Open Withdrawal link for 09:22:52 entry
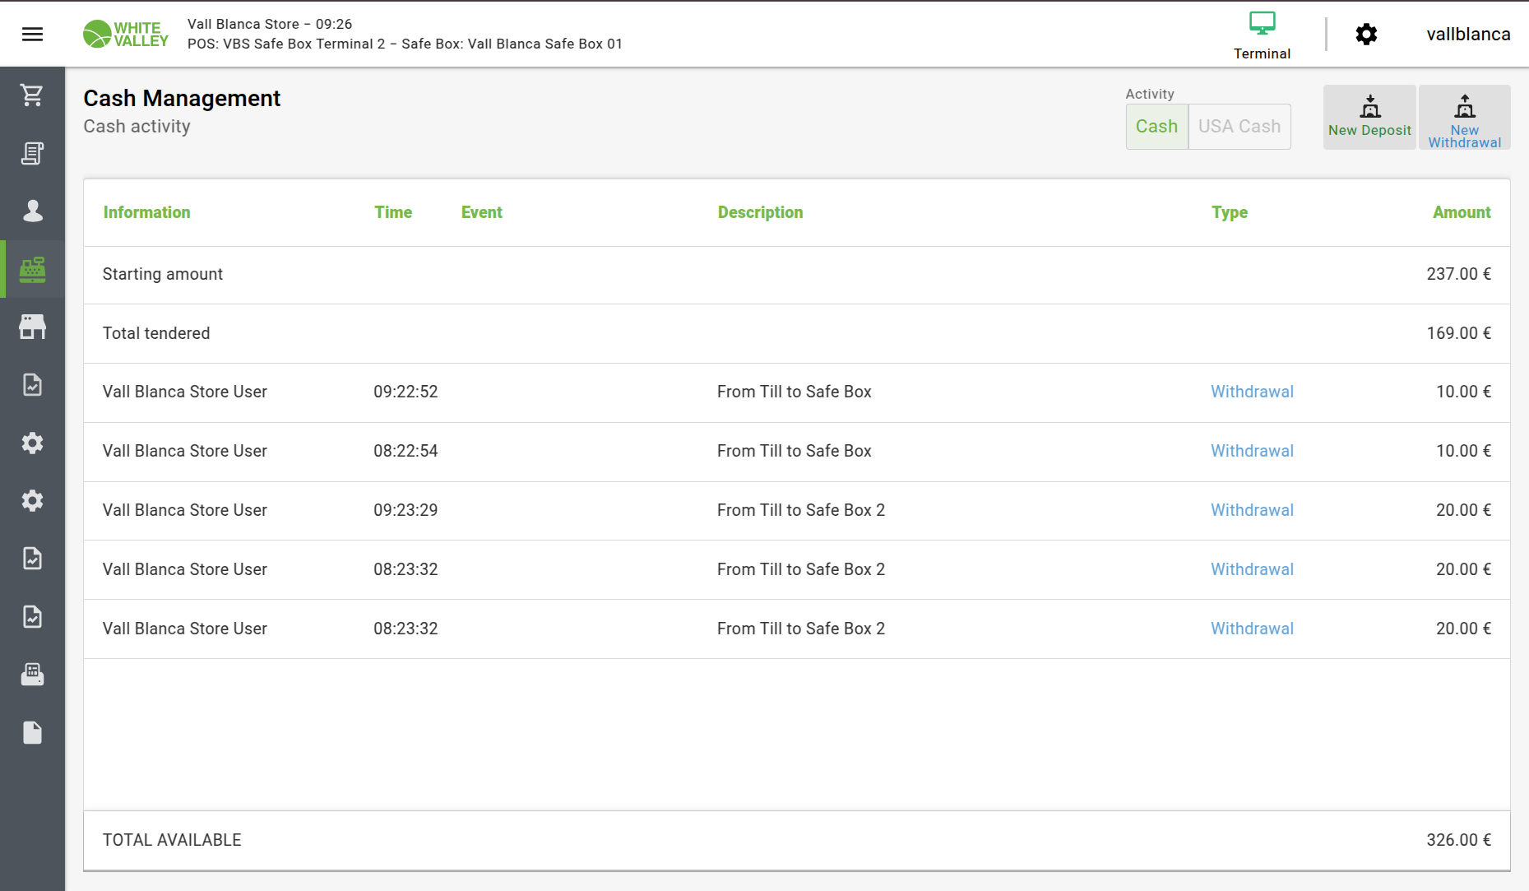 click(1252, 392)
